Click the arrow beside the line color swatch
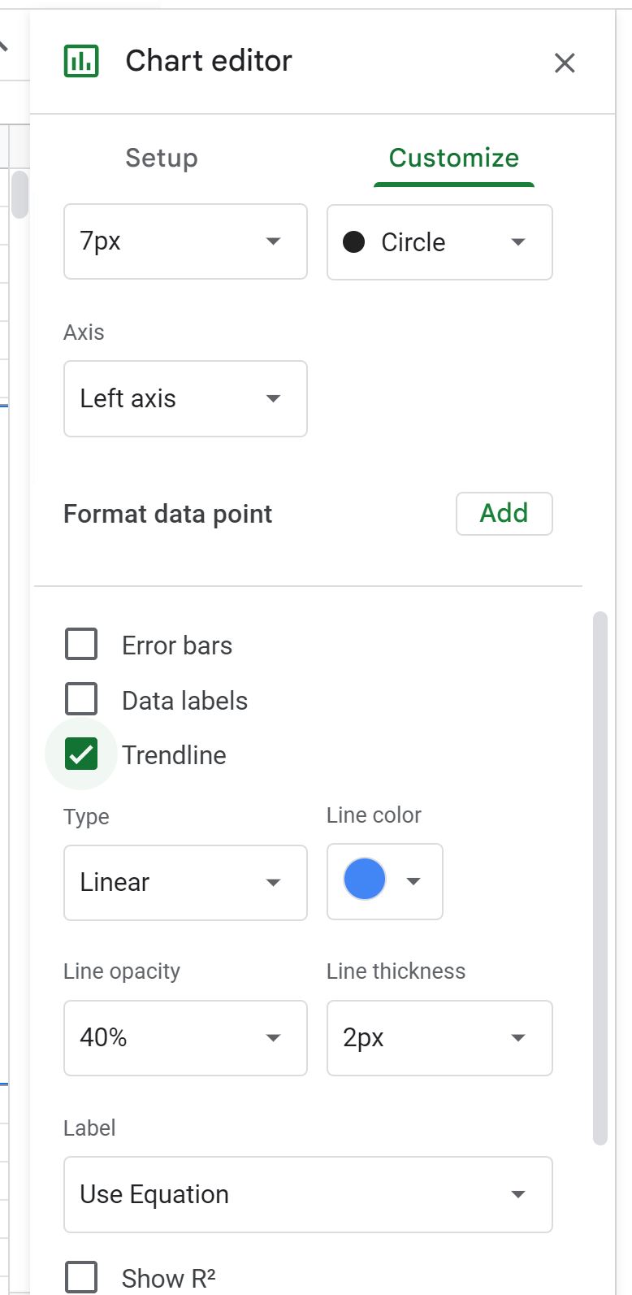This screenshot has width=632, height=1295. pyautogui.click(x=413, y=881)
